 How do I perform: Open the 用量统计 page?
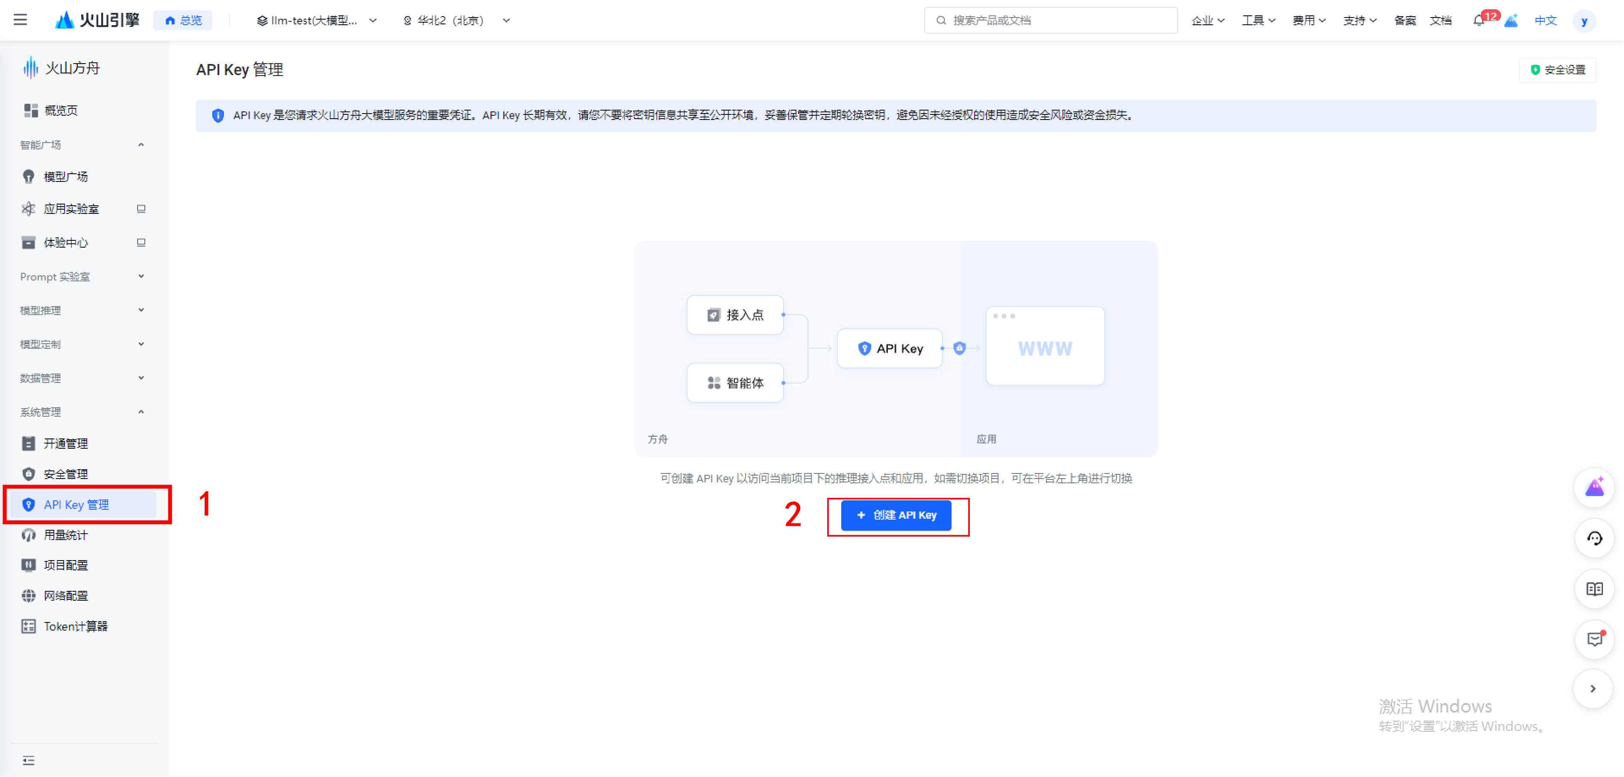tap(65, 535)
